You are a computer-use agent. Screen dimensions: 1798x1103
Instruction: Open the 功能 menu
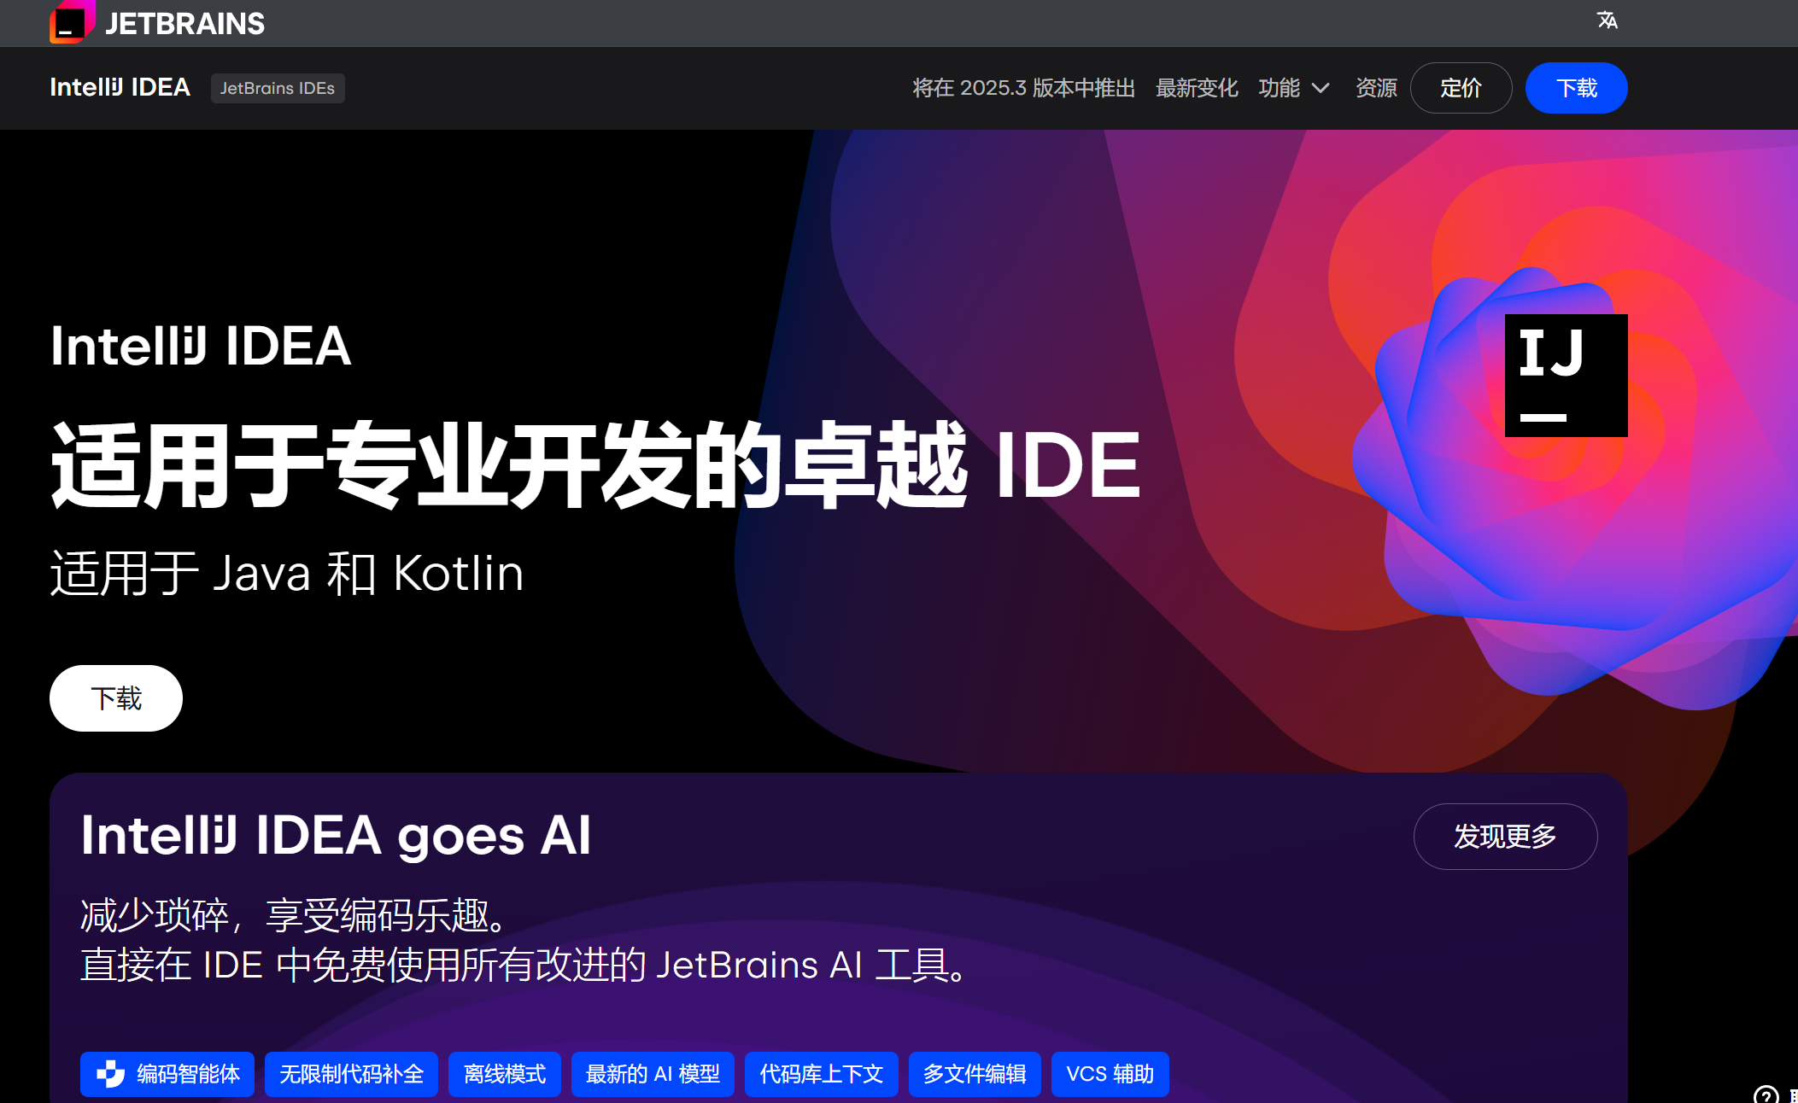(x=1279, y=88)
